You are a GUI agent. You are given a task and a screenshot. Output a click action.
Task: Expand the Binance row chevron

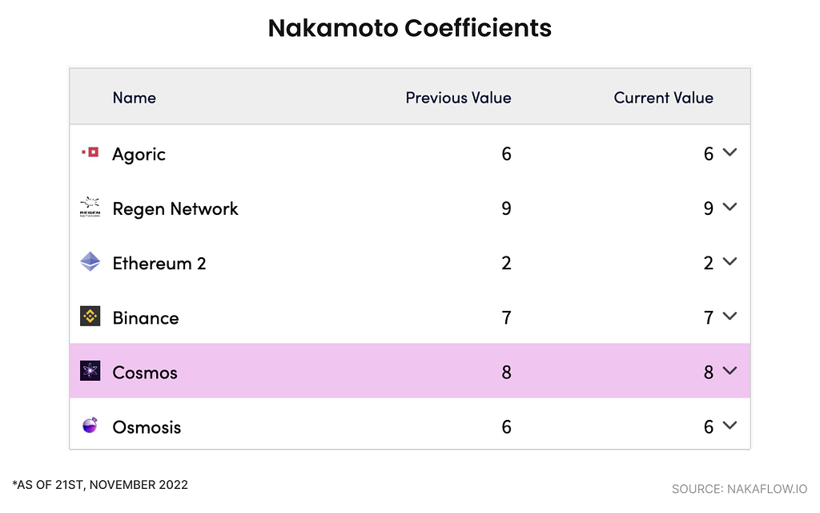[x=730, y=316]
